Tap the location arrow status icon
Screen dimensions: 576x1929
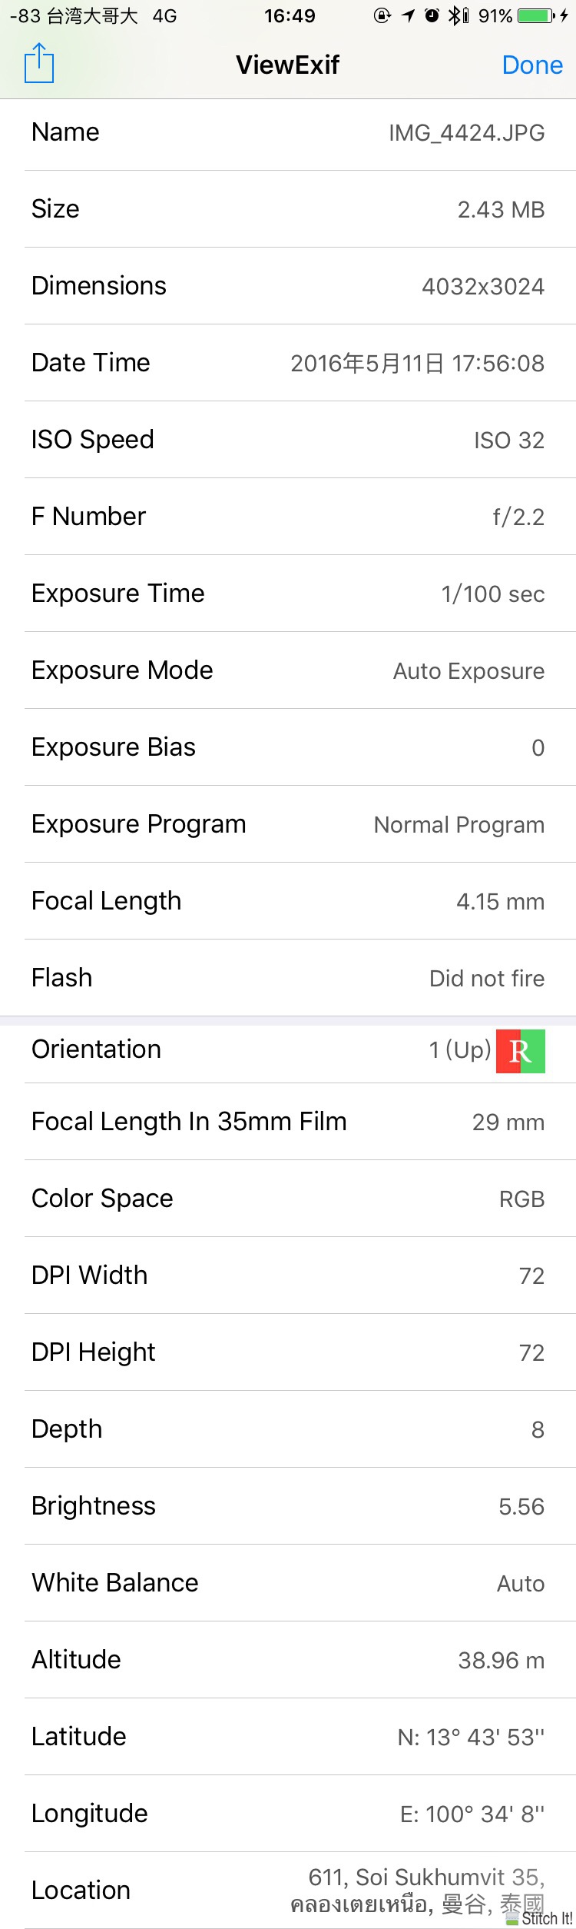[x=408, y=15]
